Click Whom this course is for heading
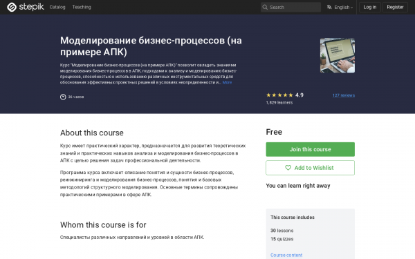 coord(103,225)
